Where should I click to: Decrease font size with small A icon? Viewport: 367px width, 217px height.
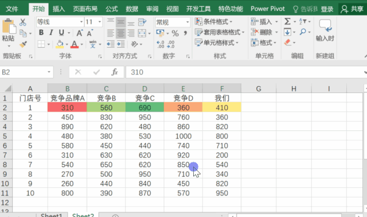[x=89, y=33]
